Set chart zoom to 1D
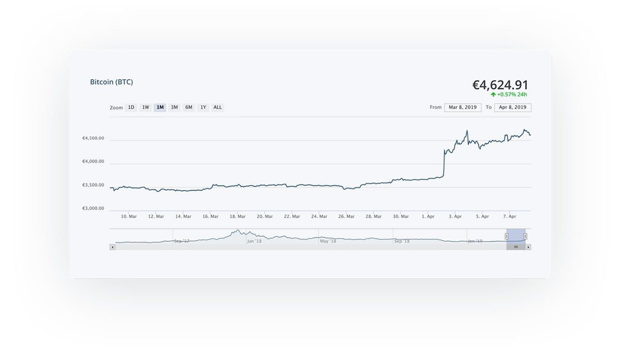Viewport: 621px width, 349px height. coord(131,107)
